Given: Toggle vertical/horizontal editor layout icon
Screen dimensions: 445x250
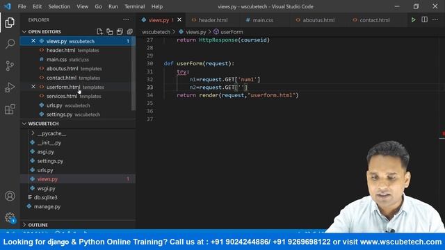Looking at the screenshot, I should click(110, 31).
